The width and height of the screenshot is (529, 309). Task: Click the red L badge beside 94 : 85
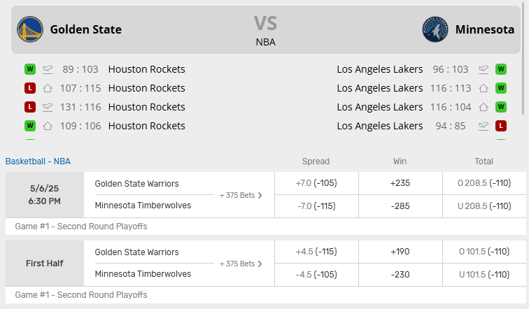tap(501, 126)
